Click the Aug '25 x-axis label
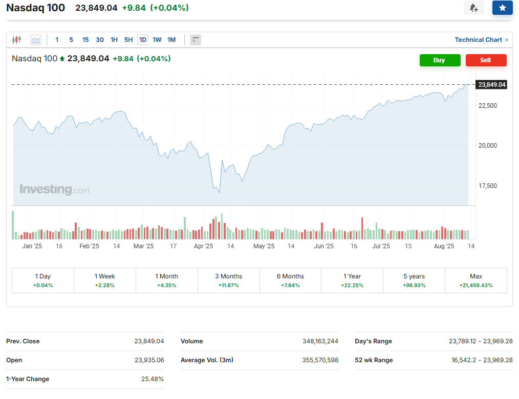Screen dimensions: 519x399 [x=444, y=246]
